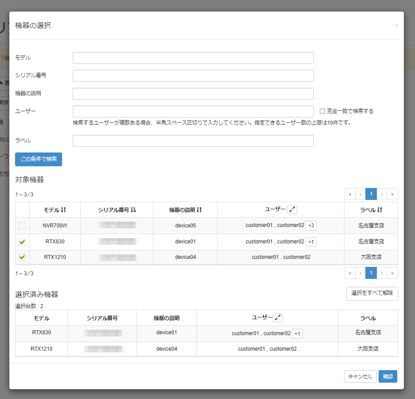Show hidden users via +3 badge on NVR700W row
The image size is (415, 399).
(311, 226)
